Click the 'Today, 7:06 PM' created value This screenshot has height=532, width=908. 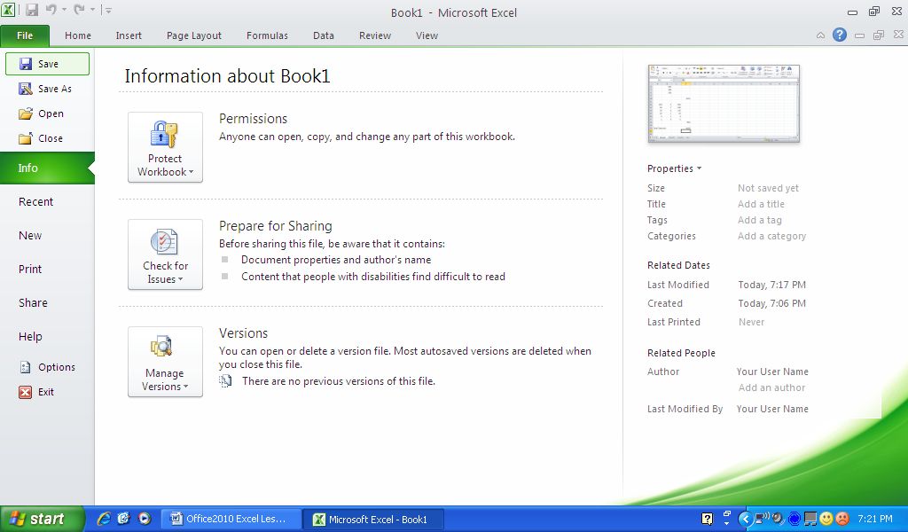tap(772, 303)
